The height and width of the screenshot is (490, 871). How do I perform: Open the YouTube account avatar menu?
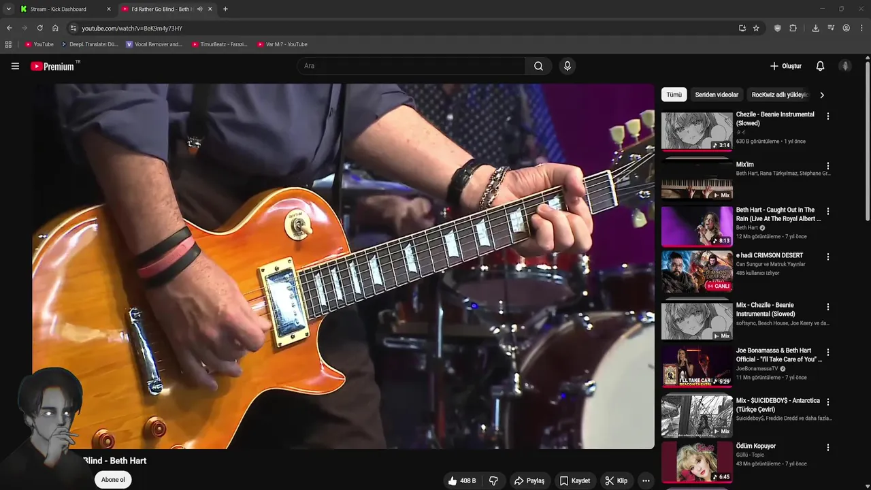[845, 66]
